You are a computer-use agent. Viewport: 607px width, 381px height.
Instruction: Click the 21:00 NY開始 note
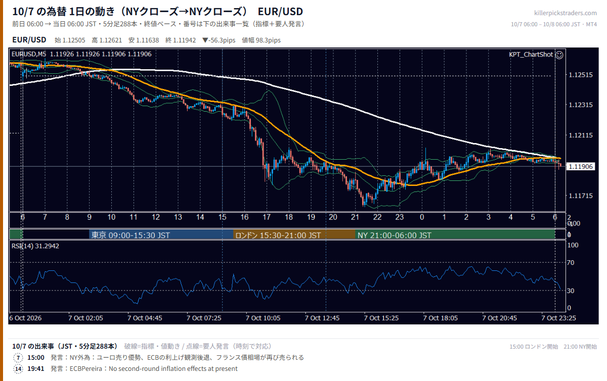580,347
